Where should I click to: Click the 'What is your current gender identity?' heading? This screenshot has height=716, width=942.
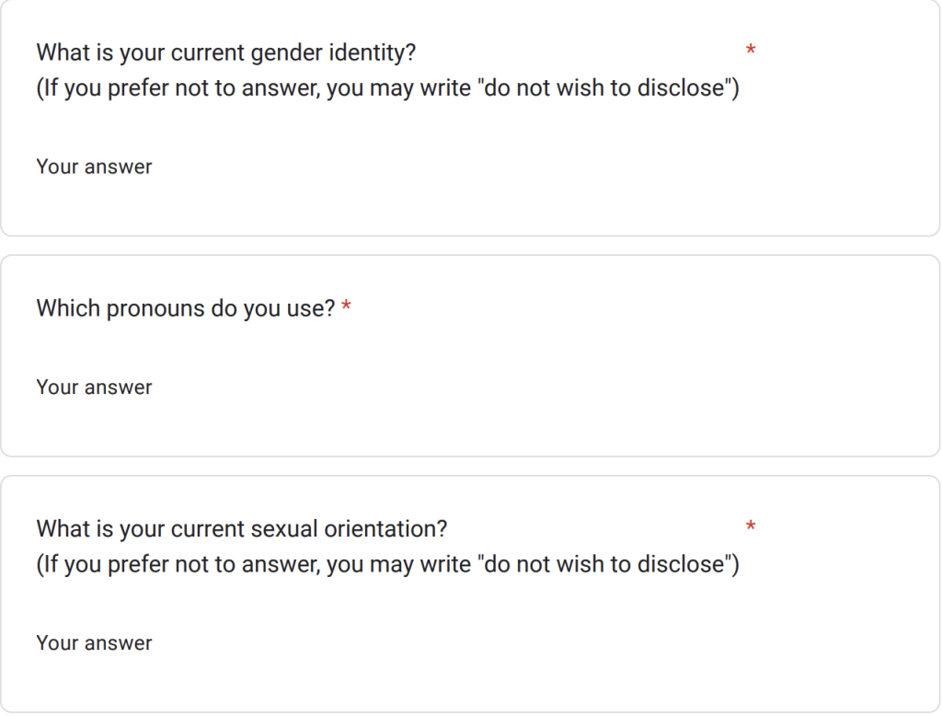point(226,52)
